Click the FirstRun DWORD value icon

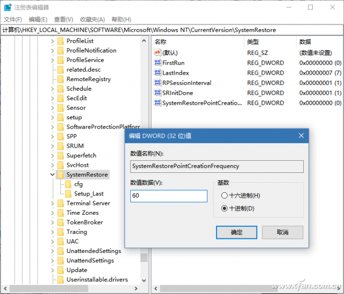tap(157, 63)
